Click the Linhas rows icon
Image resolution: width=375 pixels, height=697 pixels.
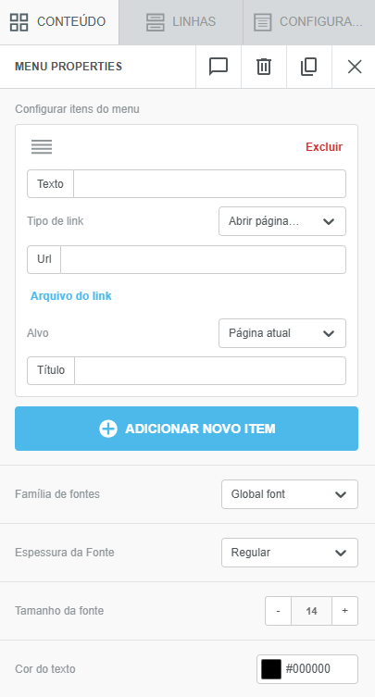click(x=156, y=22)
